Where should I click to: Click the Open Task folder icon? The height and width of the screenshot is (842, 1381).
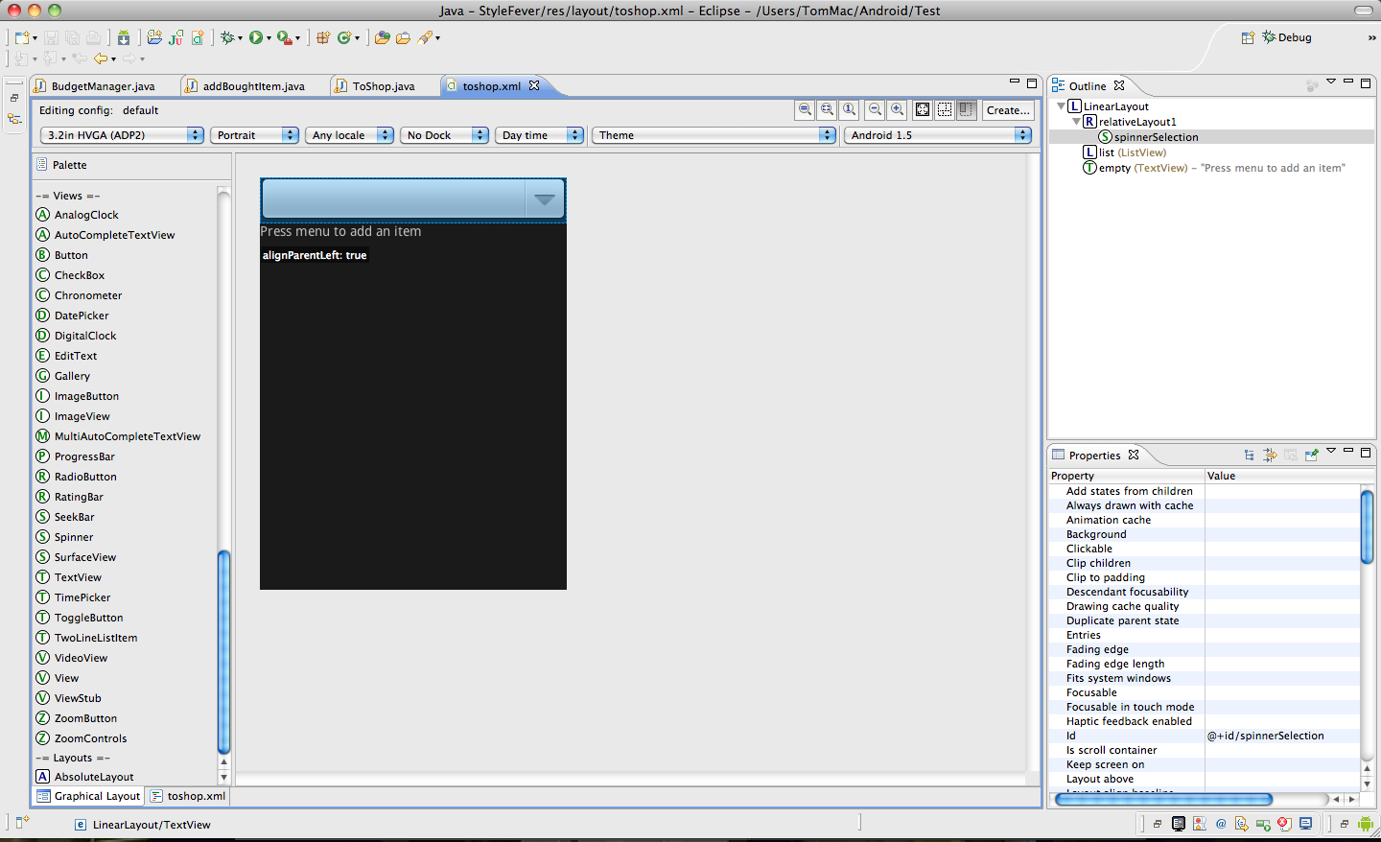coord(403,37)
